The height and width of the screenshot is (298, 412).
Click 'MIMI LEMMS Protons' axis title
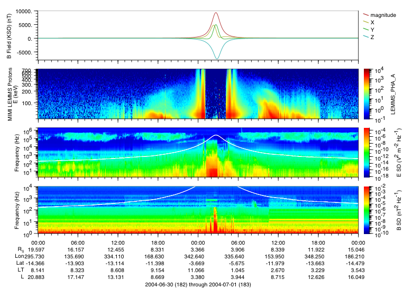point(10,94)
